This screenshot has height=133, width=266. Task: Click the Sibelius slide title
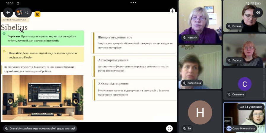14,27
